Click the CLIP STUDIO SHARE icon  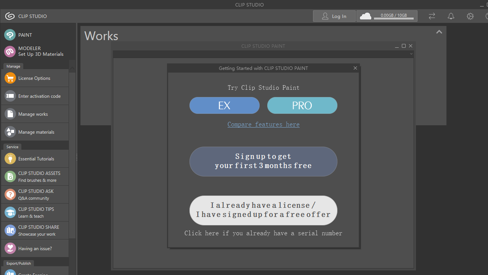tap(10, 230)
